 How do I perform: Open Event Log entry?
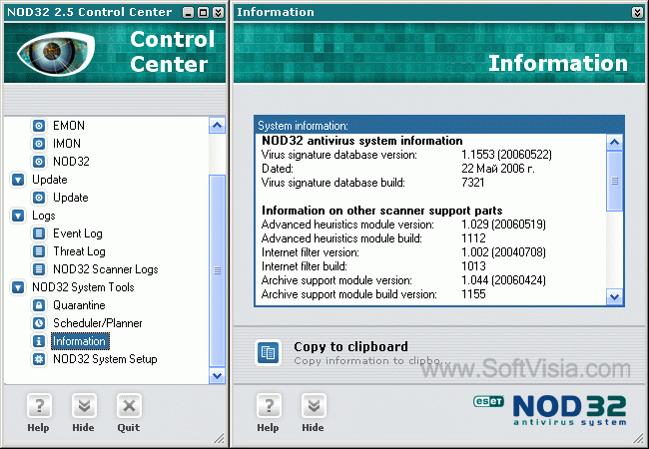pos(78,233)
